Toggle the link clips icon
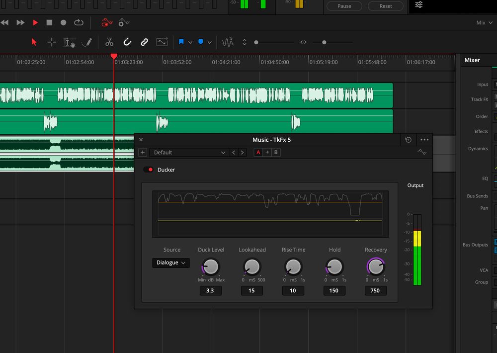This screenshot has height=353, width=497. (144, 42)
